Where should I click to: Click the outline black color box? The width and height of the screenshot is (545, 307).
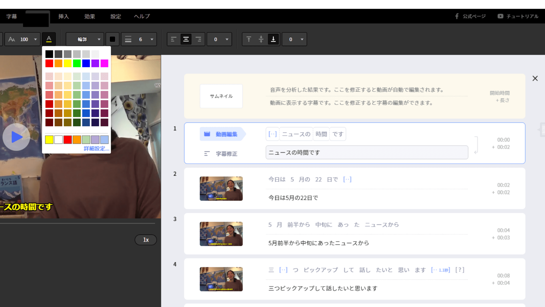coord(112,39)
